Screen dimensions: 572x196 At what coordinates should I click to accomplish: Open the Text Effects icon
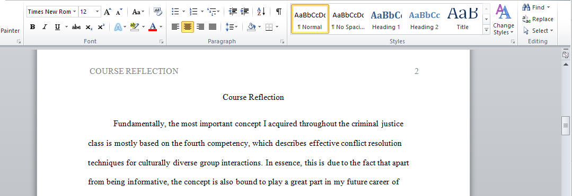point(118,27)
